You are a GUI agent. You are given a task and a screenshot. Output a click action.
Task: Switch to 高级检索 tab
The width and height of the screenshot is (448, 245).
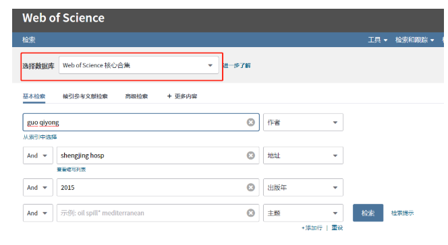coord(136,96)
